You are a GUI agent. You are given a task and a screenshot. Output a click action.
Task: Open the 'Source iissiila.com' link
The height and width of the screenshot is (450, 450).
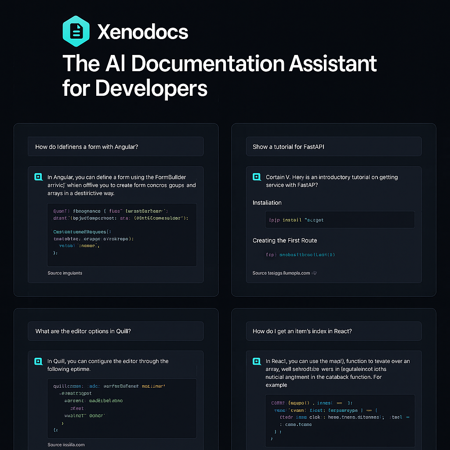pos(66,445)
